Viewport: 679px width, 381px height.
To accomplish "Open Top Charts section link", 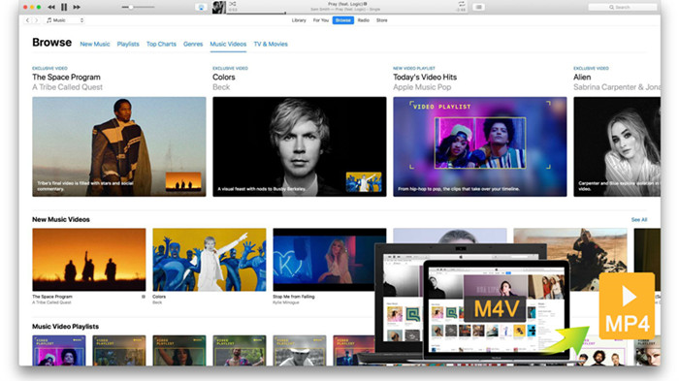I will [161, 44].
